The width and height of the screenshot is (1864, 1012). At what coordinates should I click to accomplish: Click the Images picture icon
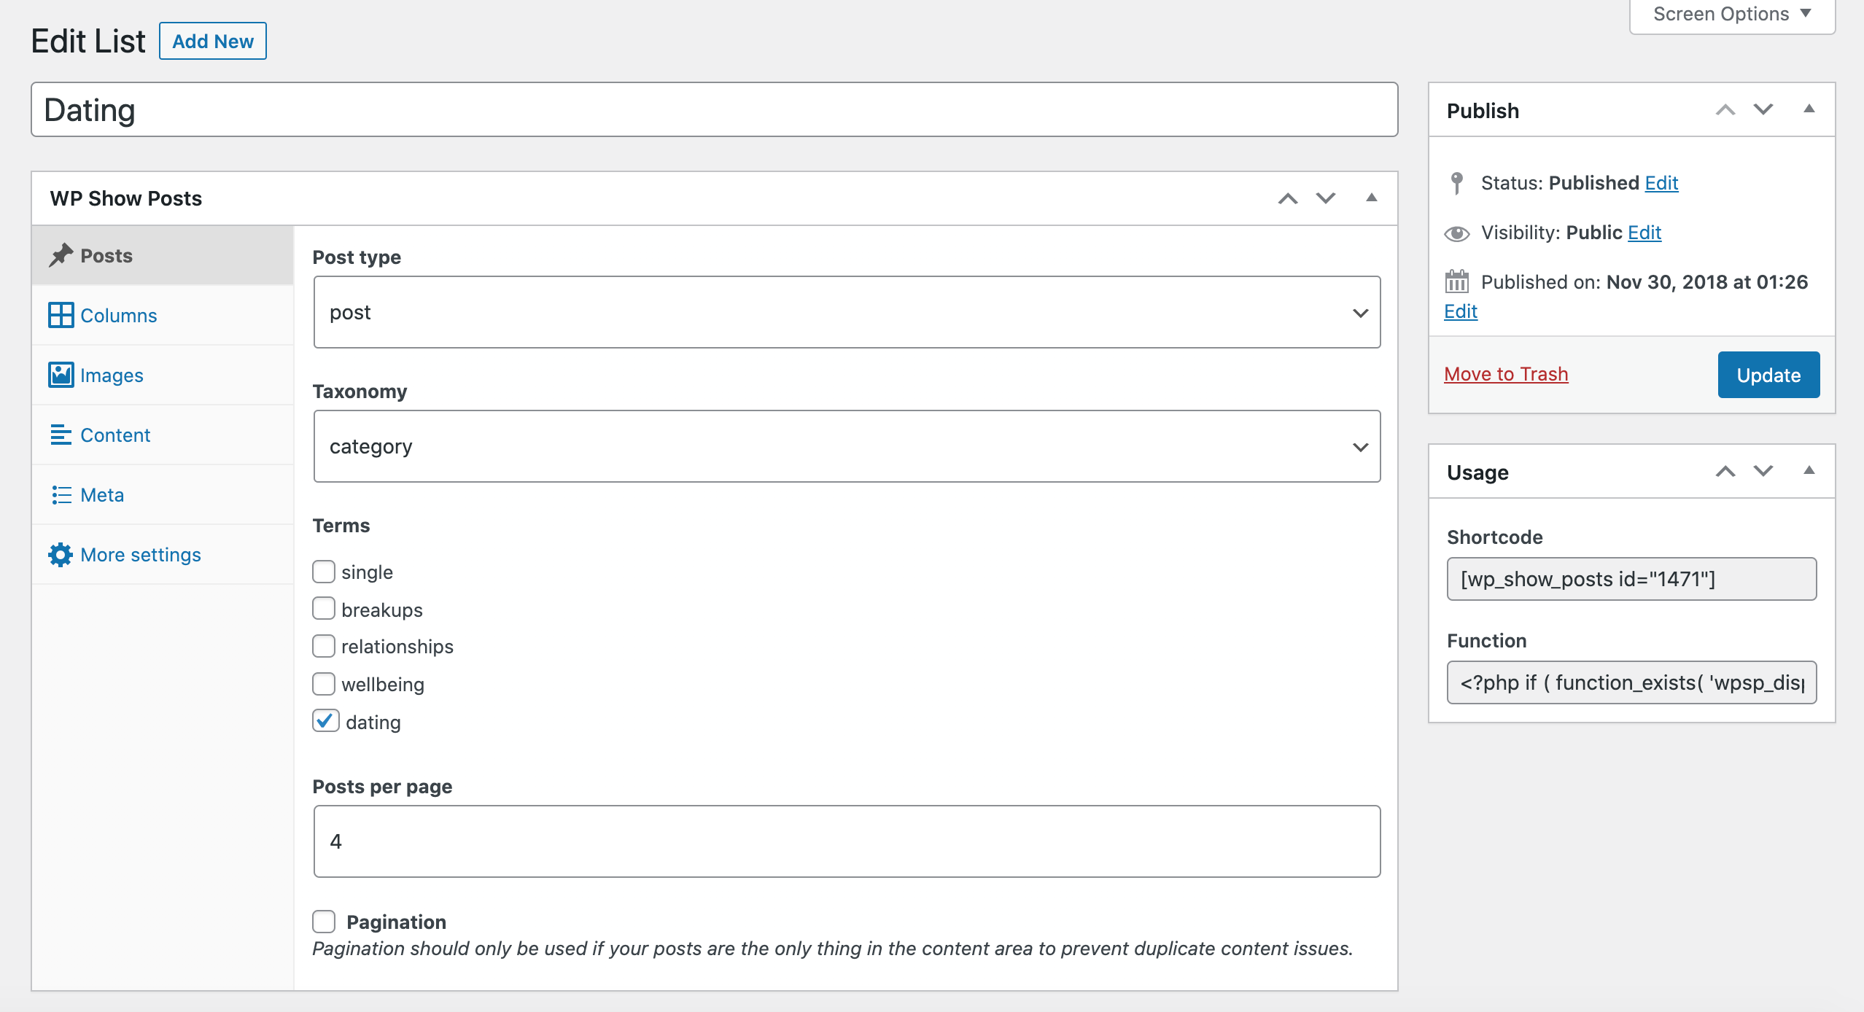coord(61,375)
